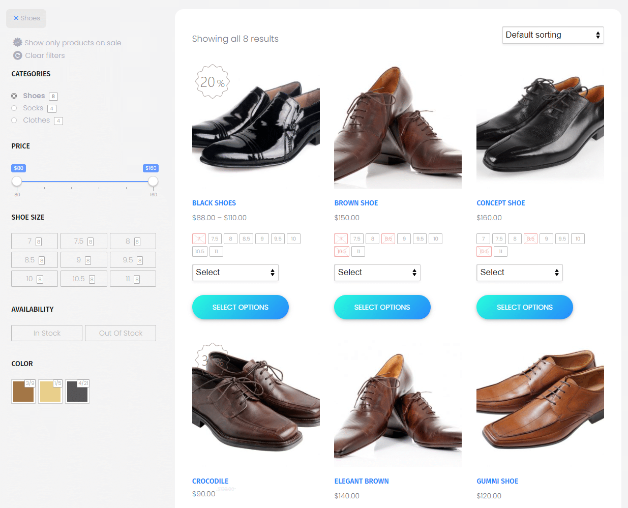Click the Clear filters circular icon
The height and width of the screenshot is (508, 628).
click(18, 55)
